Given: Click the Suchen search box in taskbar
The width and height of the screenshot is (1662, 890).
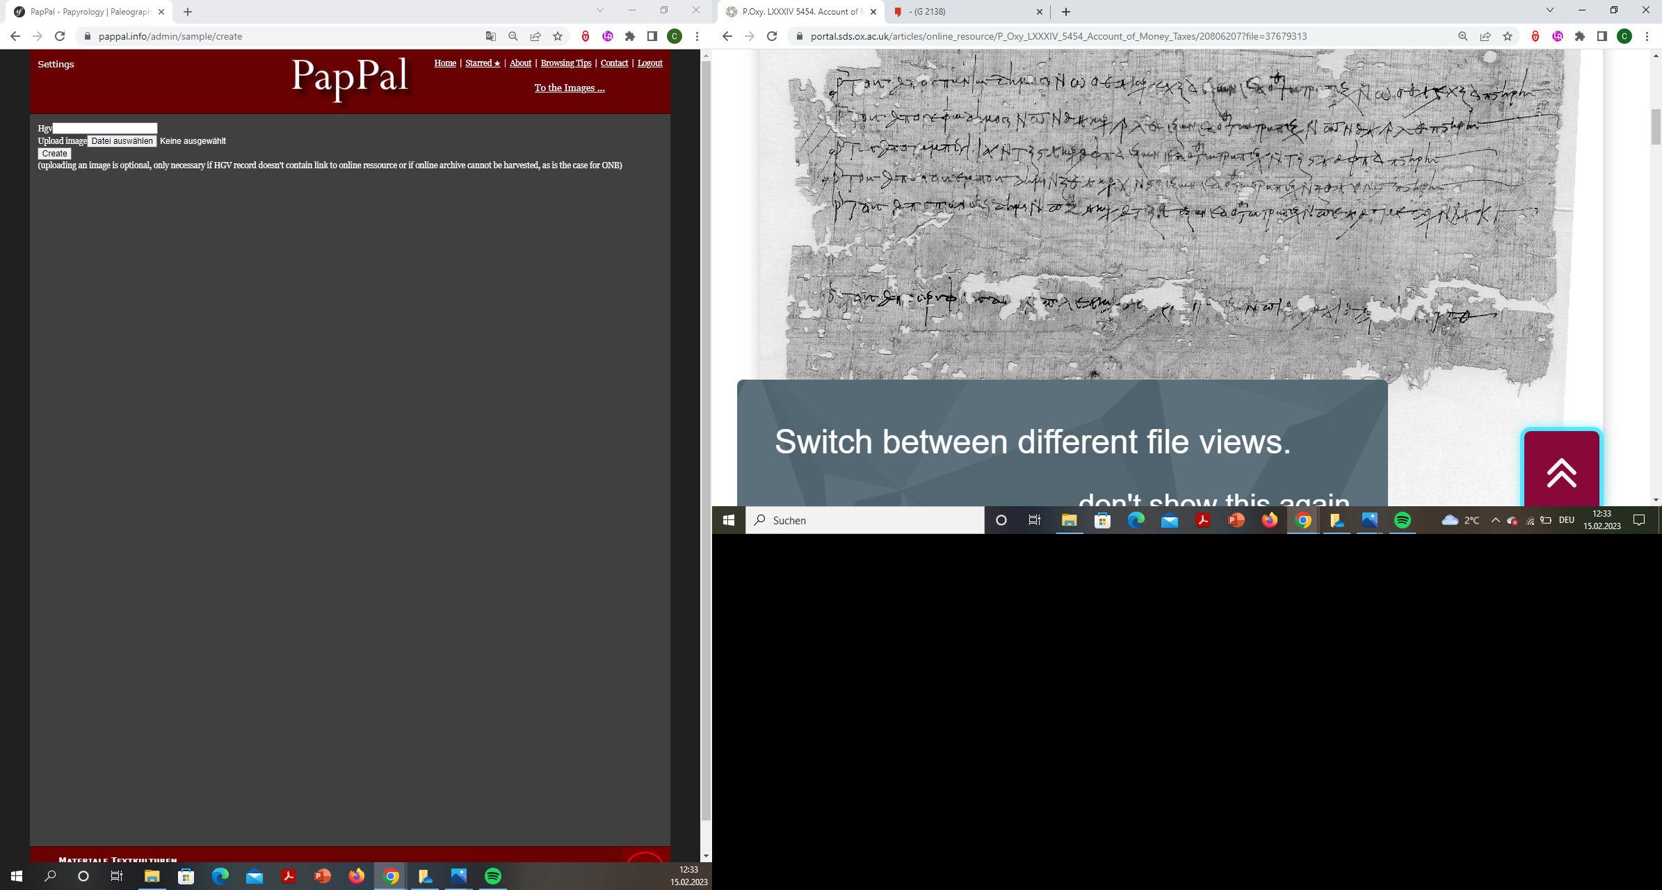Looking at the screenshot, I should pyautogui.click(x=865, y=520).
